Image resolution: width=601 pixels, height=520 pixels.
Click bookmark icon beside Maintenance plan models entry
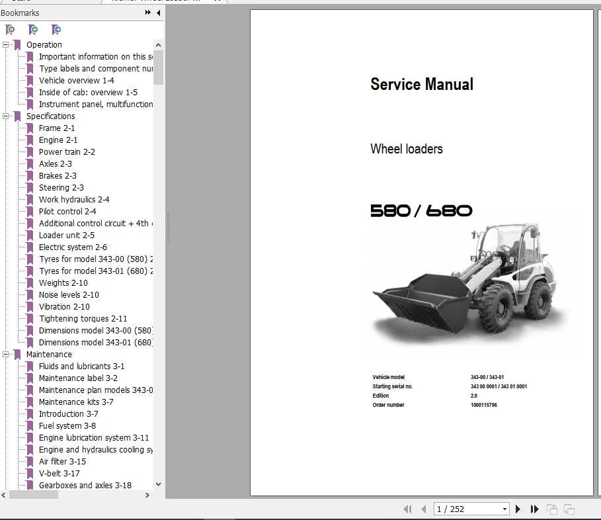click(x=30, y=390)
